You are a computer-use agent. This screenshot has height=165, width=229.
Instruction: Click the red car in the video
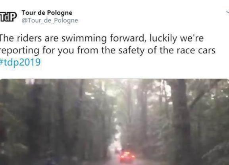coord(127,157)
